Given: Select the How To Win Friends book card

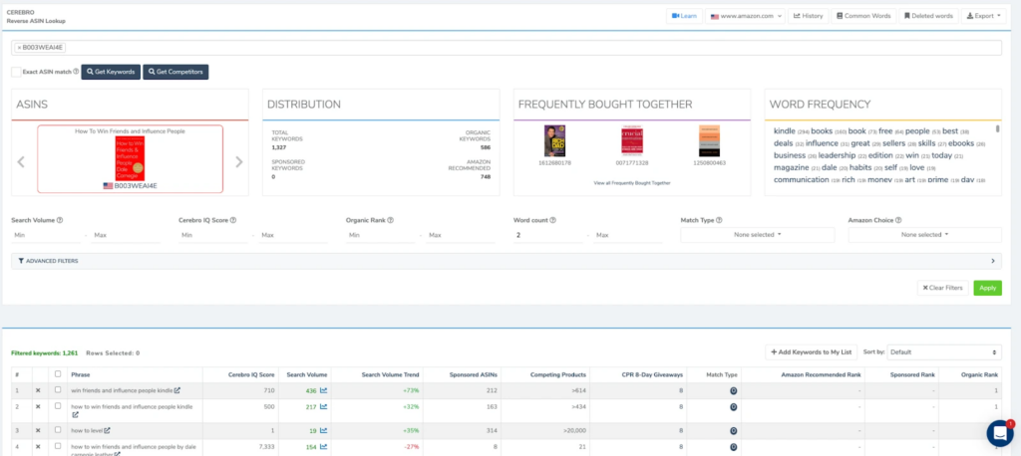Looking at the screenshot, I should click(x=131, y=158).
